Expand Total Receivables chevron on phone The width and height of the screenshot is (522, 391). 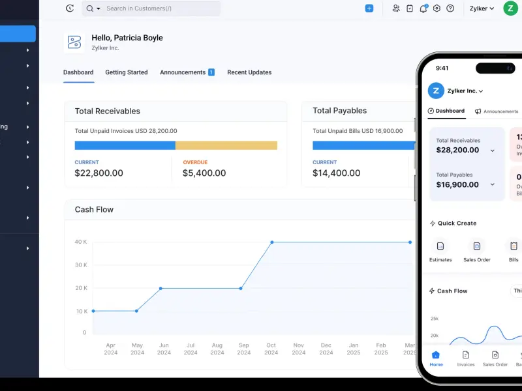click(x=492, y=151)
